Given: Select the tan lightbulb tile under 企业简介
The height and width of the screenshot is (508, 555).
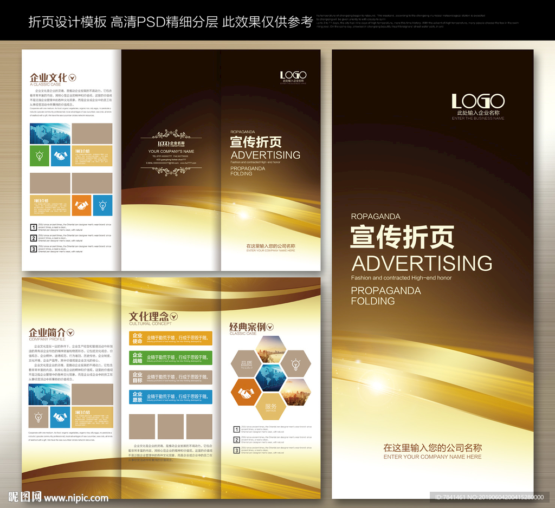Looking at the screenshot, I should tap(38, 417).
